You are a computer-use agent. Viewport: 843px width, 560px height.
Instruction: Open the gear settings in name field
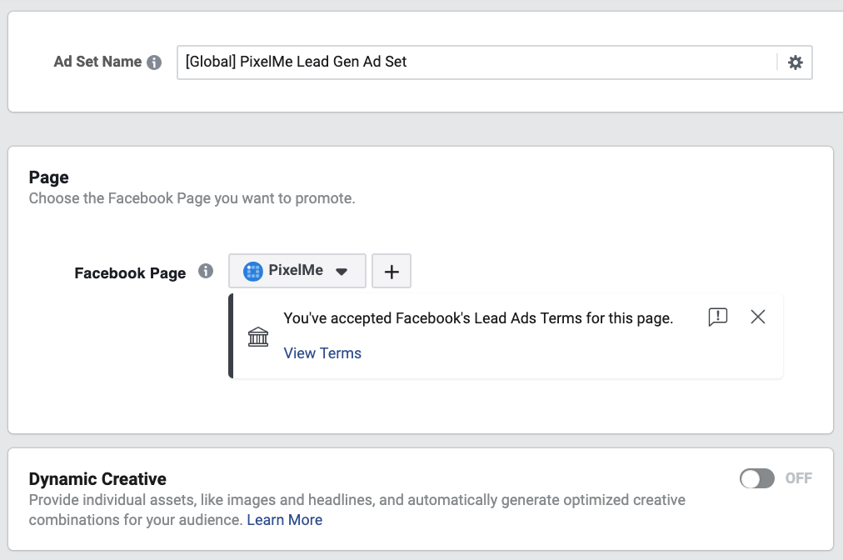pos(796,62)
